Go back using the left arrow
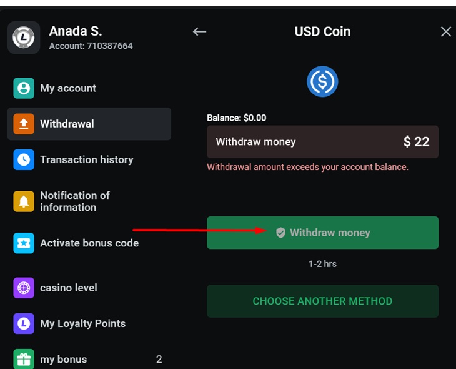The height and width of the screenshot is (369, 456). point(199,31)
